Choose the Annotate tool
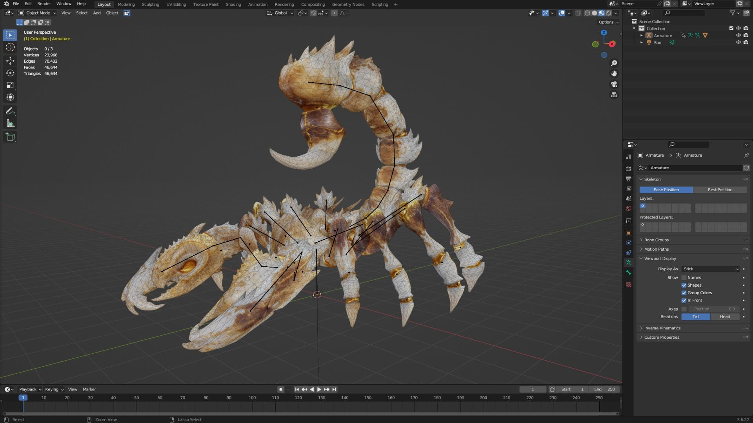 pos(10,112)
